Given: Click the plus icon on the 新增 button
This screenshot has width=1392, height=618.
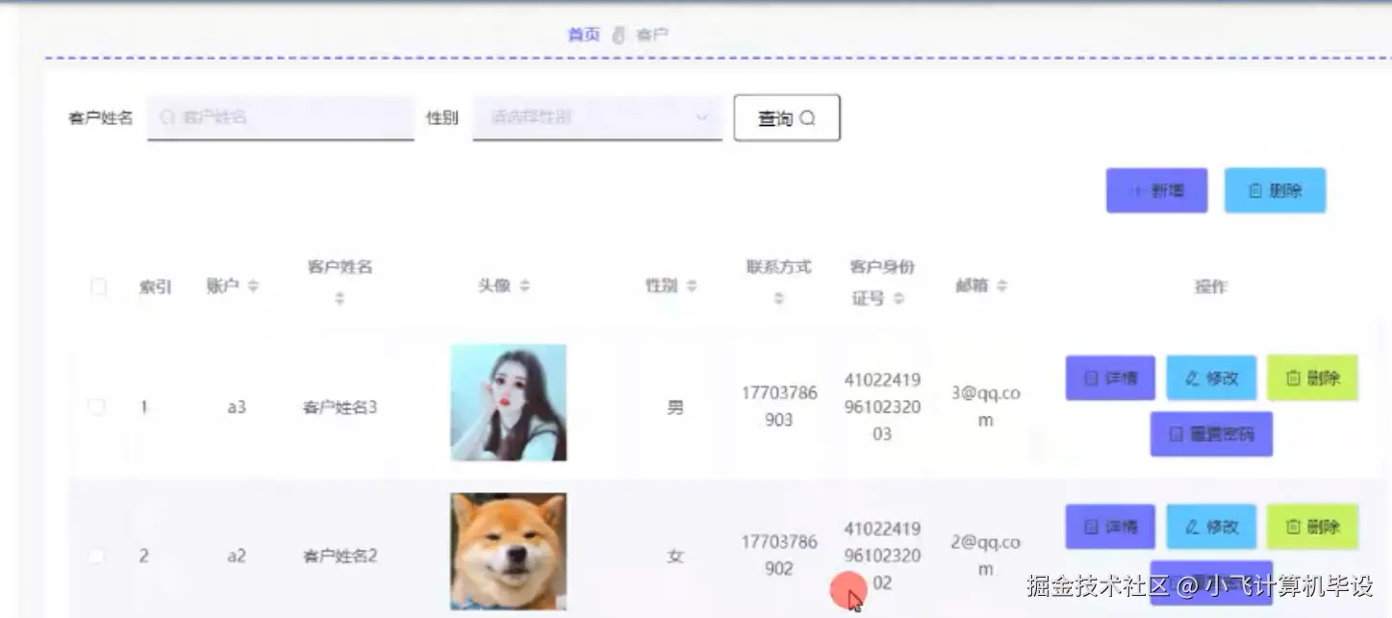Looking at the screenshot, I should [x=1136, y=190].
